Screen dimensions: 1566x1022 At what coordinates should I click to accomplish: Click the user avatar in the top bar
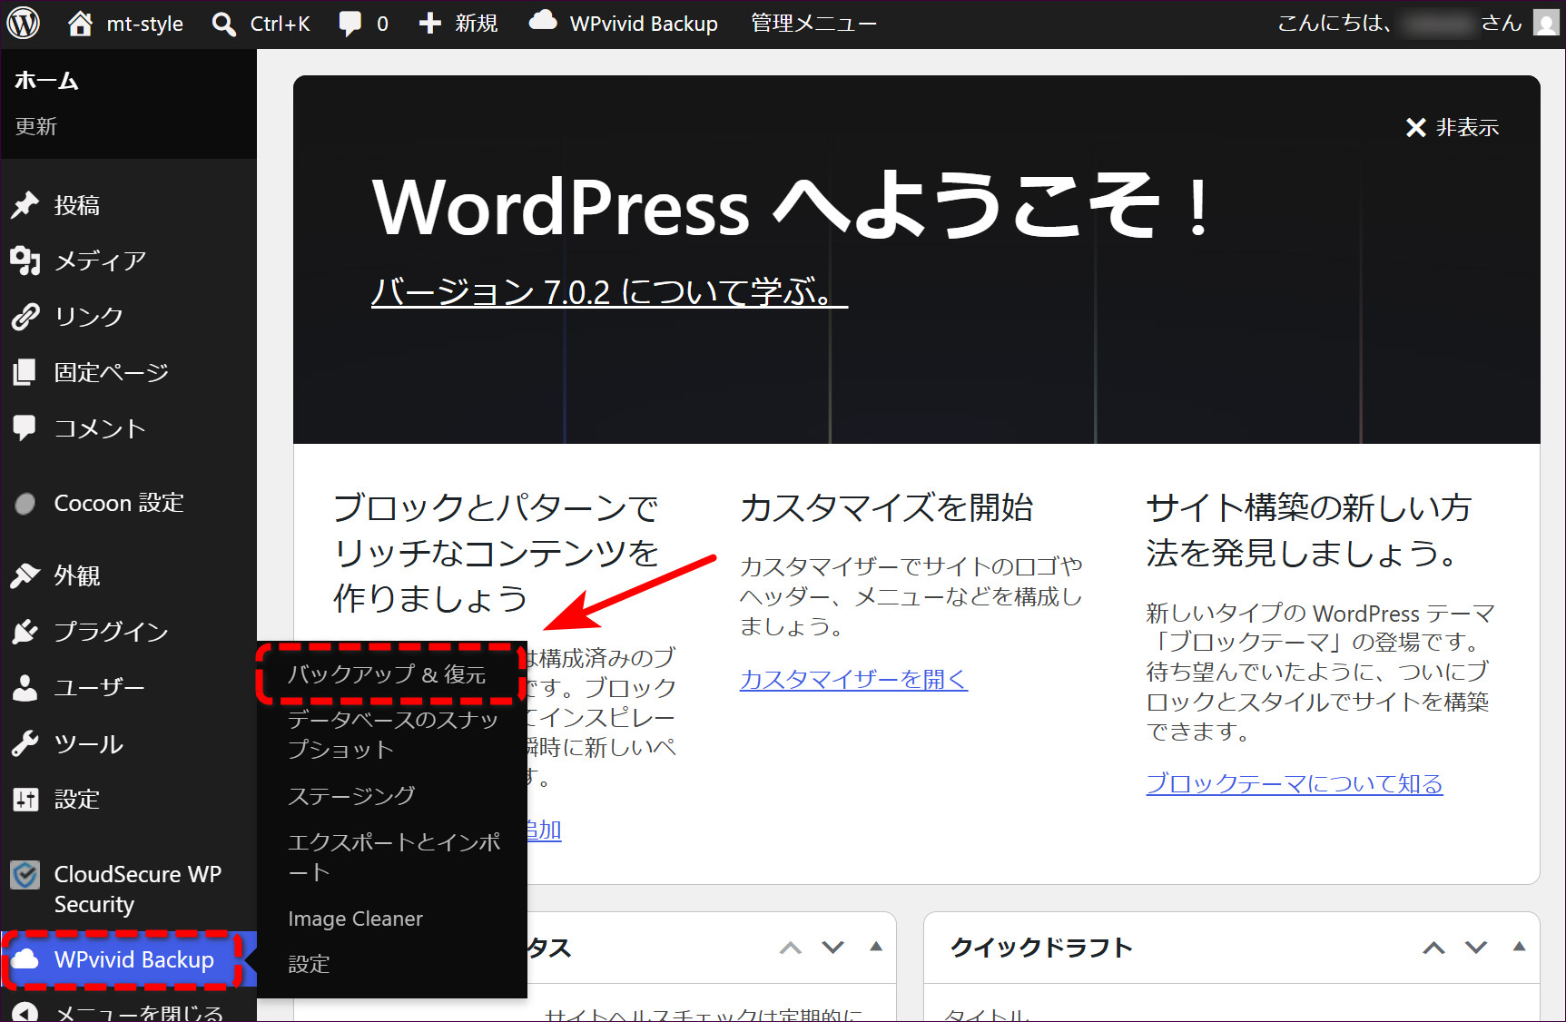point(1546,23)
